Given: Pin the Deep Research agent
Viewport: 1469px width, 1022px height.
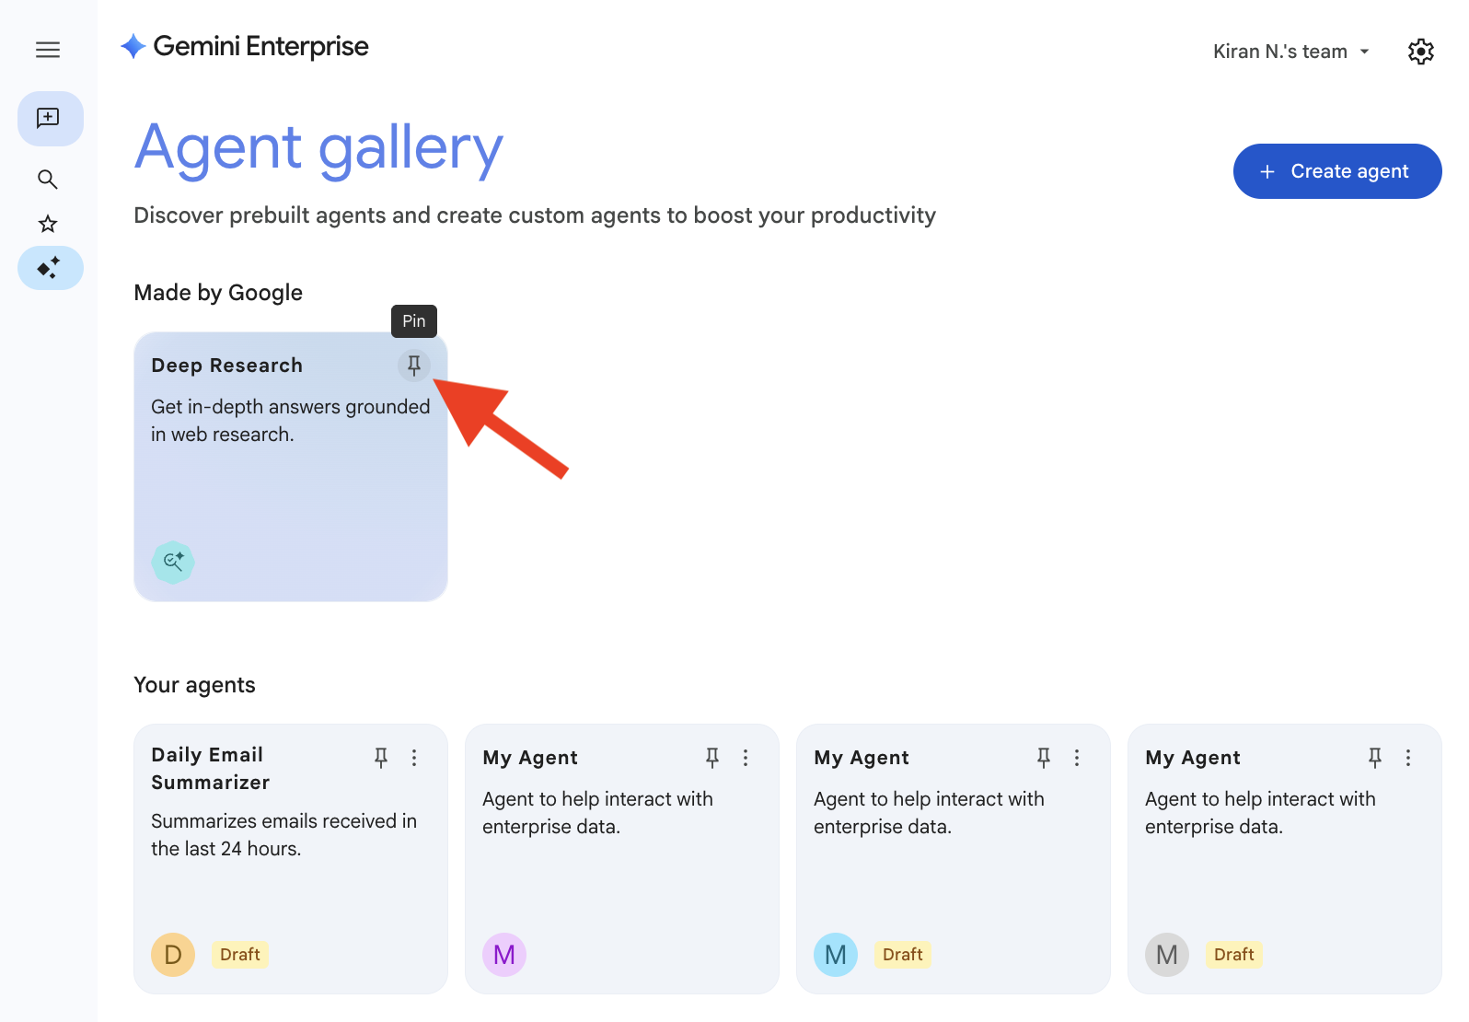Looking at the screenshot, I should coord(414,366).
